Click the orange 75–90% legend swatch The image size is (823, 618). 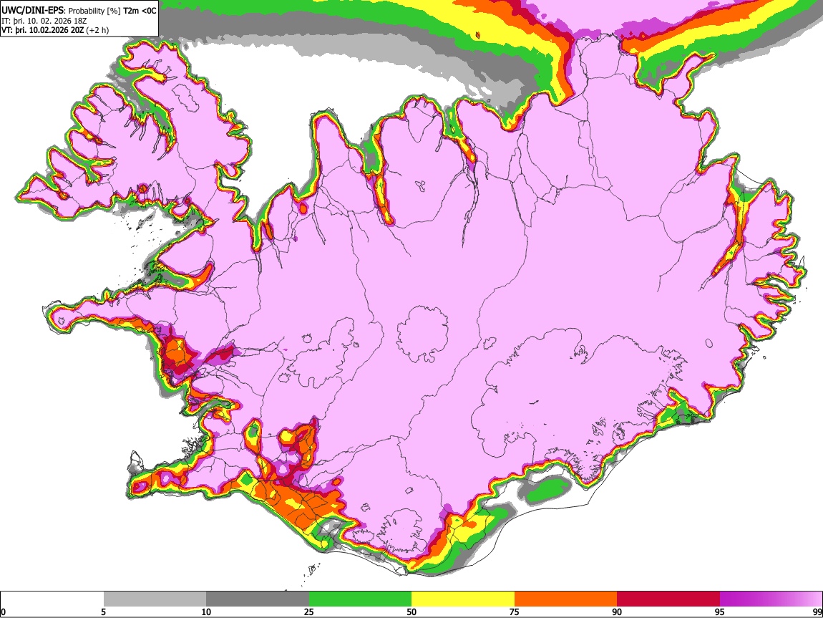(x=565, y=599)
